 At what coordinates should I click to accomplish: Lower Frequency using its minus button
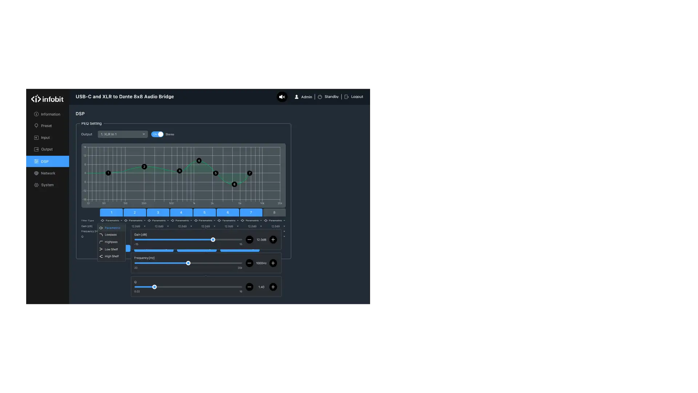click(x=249, y=263)
